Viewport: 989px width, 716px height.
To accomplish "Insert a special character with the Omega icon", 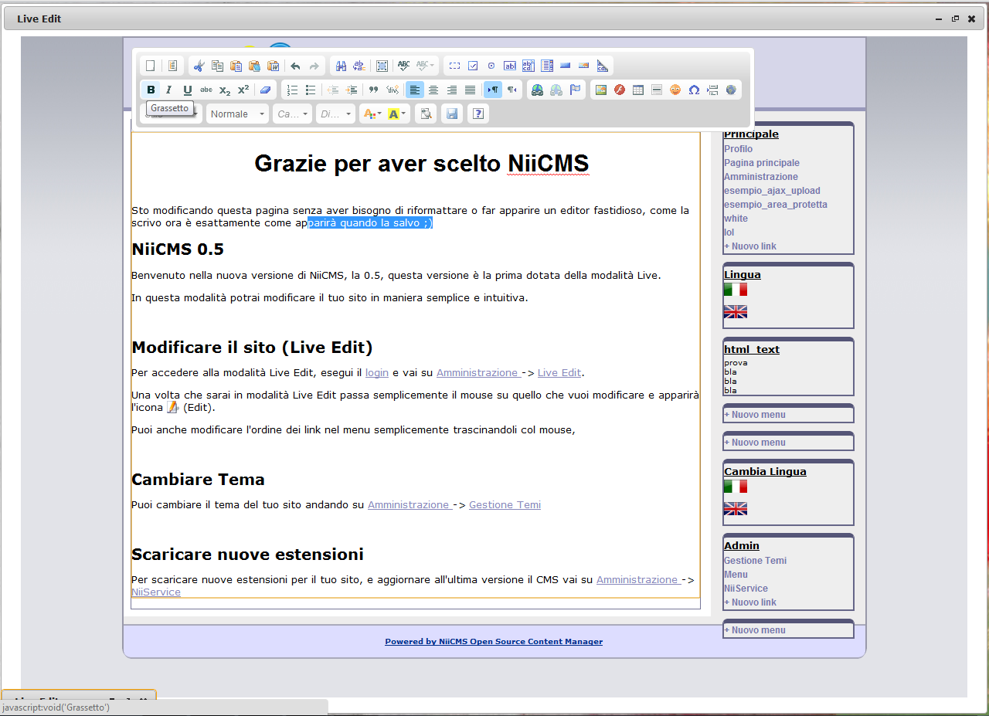I will click(693, 90).
